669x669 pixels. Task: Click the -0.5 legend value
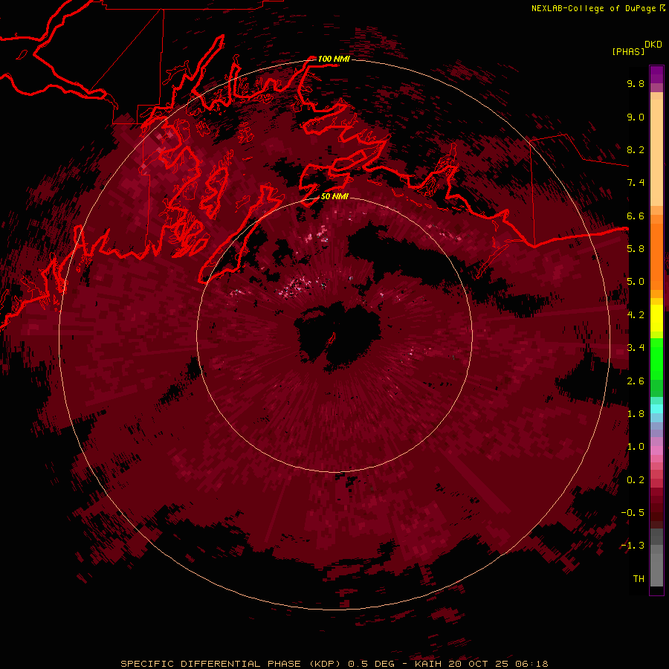pos(633,513)
